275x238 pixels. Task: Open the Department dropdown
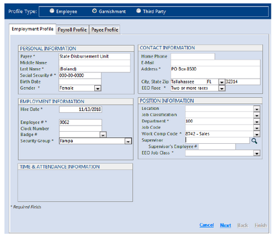tap(257, 121)
